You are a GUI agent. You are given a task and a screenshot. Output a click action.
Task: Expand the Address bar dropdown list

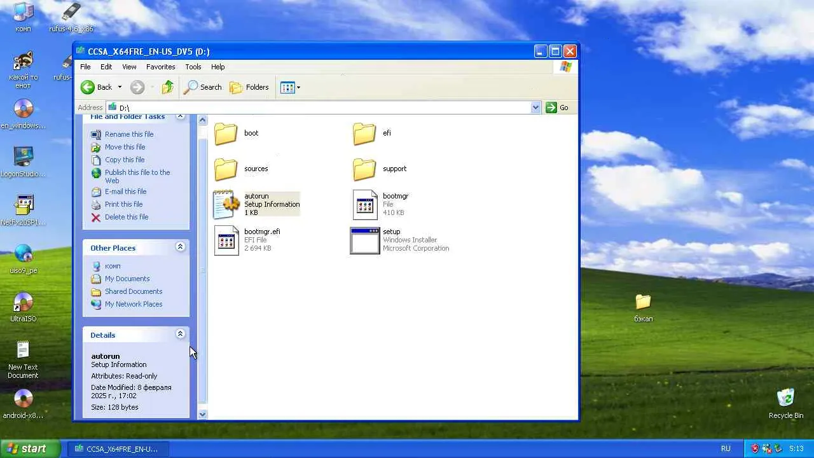click(x=535, y=108)
